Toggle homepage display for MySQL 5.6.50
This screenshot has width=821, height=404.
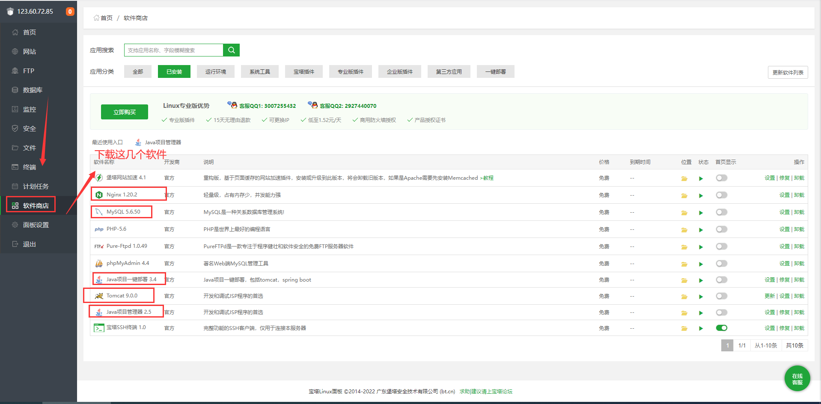(722, 212)
